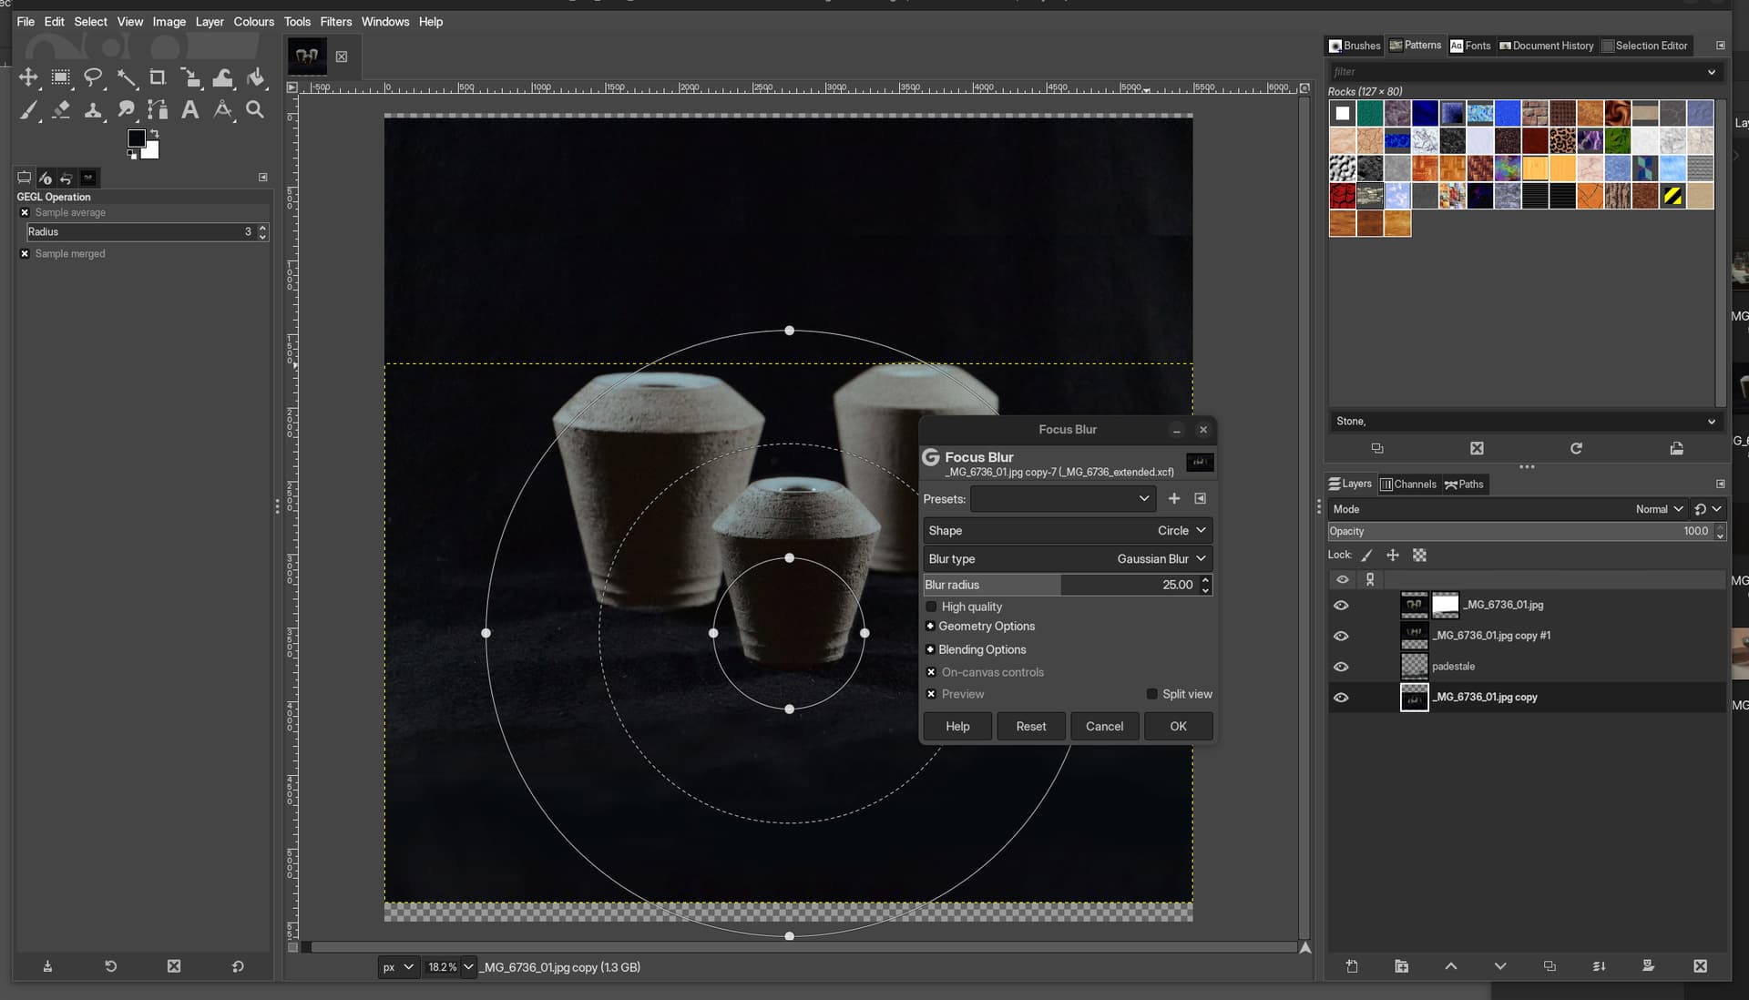1749x1000 pixels.
Task: Click OK in Focus Blur dialog
Action: point(1178,726)
